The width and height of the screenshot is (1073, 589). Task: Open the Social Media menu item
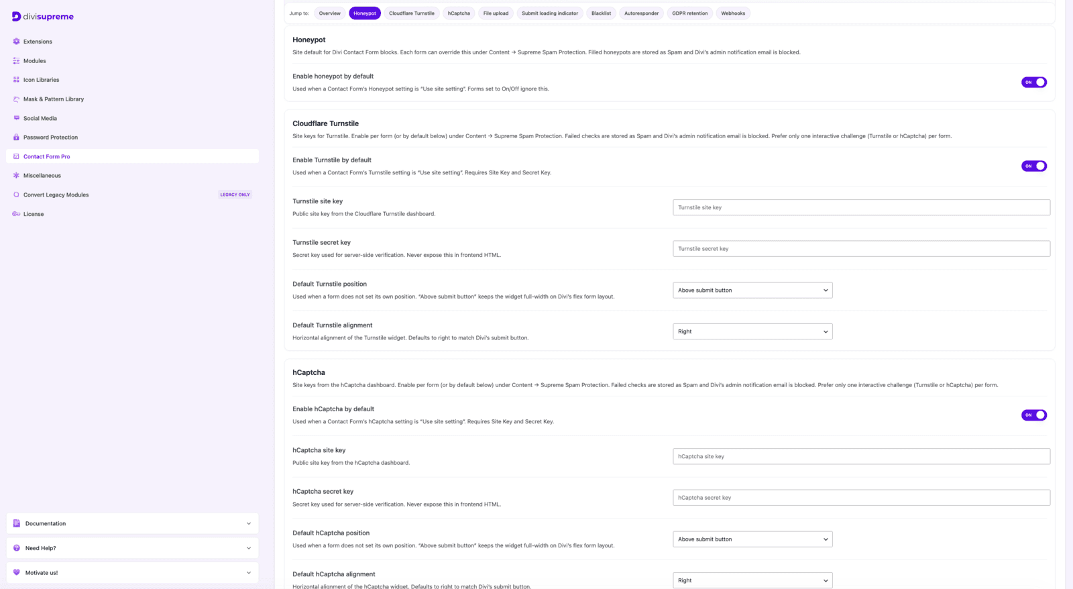tap(132, 118)
